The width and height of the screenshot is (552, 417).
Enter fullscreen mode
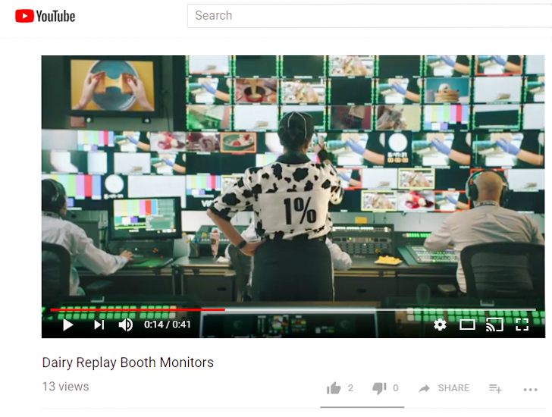pyautogui.click(x=522, y=325)
